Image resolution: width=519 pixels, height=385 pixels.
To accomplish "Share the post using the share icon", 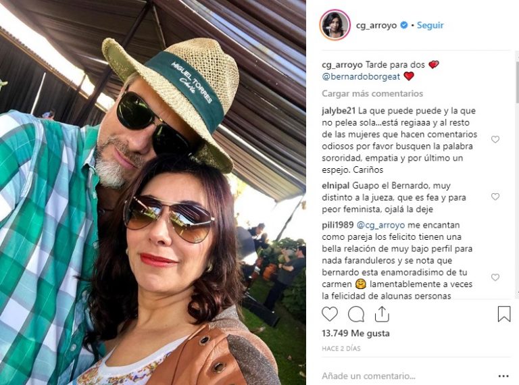I will pos(382,314).
